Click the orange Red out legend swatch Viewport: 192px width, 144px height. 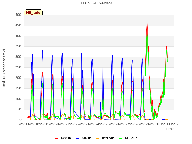[97, 139]
